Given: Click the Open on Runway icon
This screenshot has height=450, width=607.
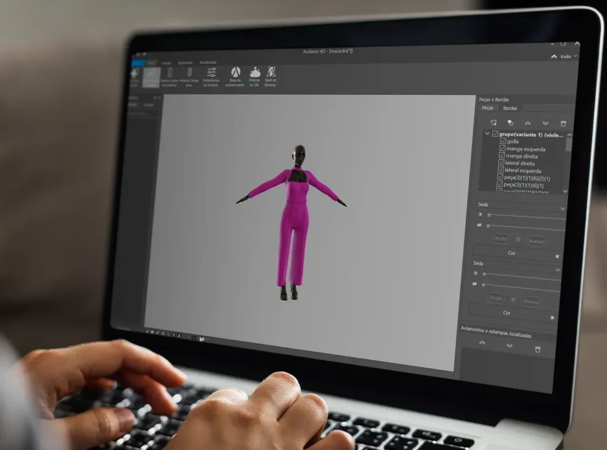Looking at the screenshot, I should point(271,75).
